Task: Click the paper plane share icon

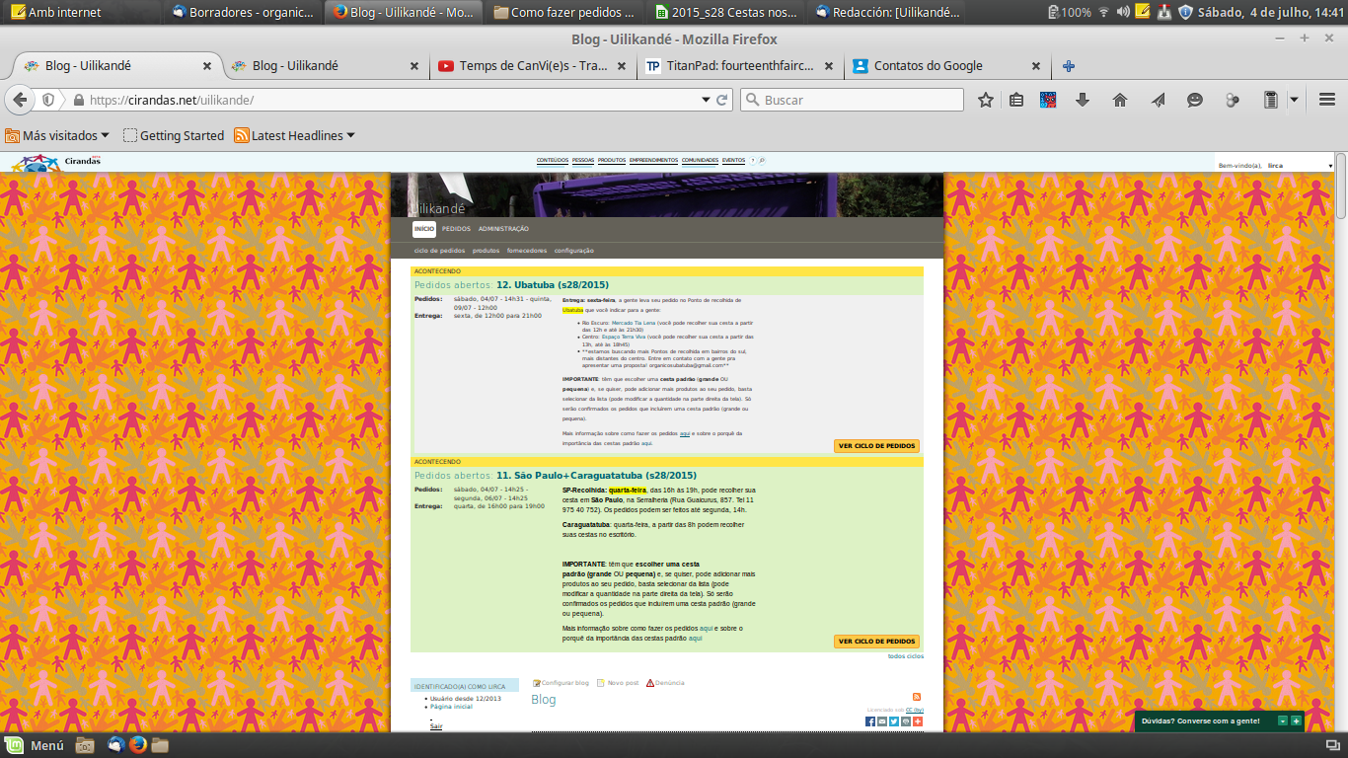Action: coord(1158,100)
